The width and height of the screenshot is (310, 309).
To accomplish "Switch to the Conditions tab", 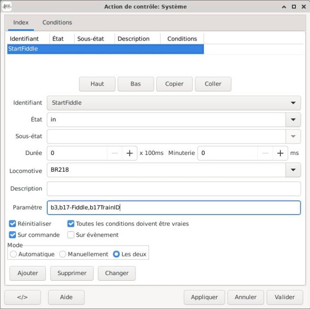I will point(57,23).
